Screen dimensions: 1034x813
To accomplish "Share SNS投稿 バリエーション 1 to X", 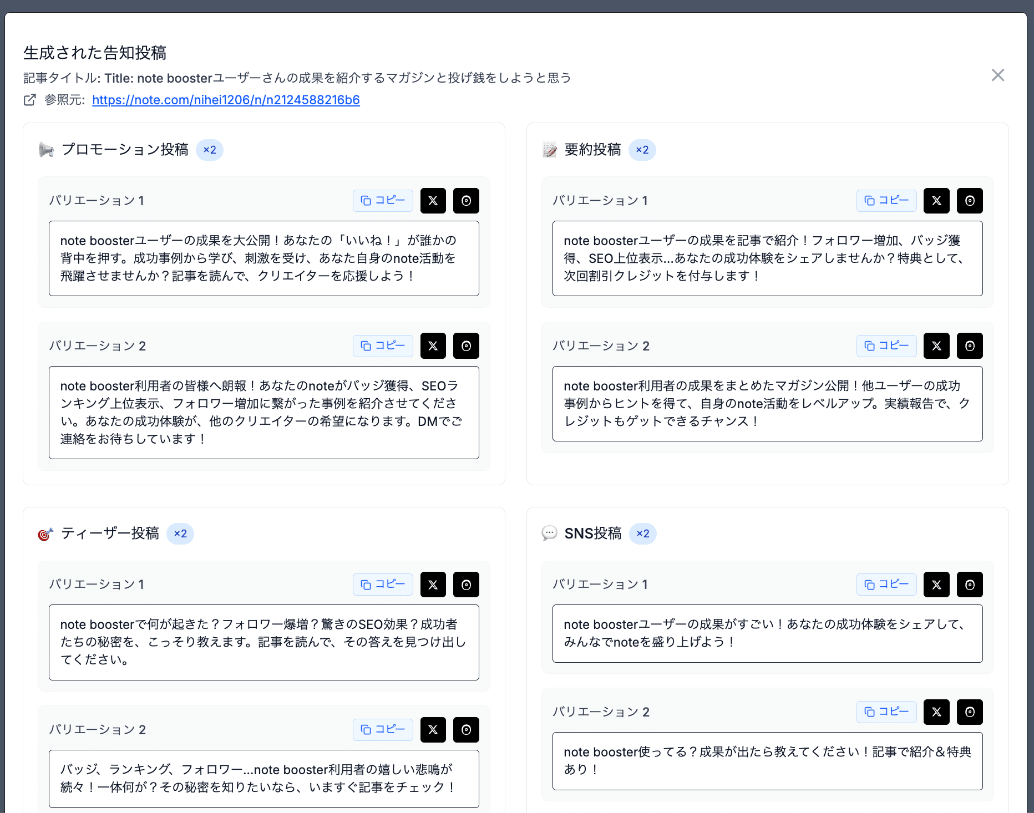I will 936,585.
